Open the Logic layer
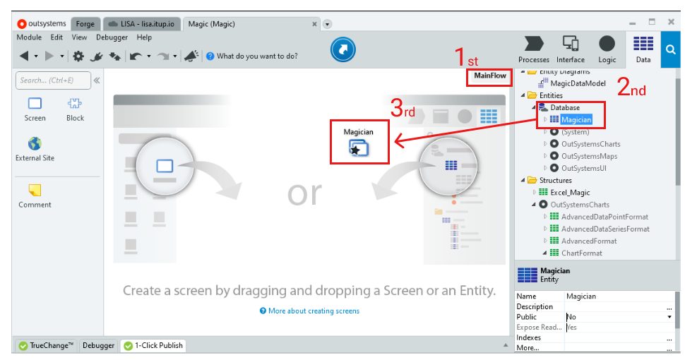Viewport: 685px width, 360px height. [x=607, y=50]
